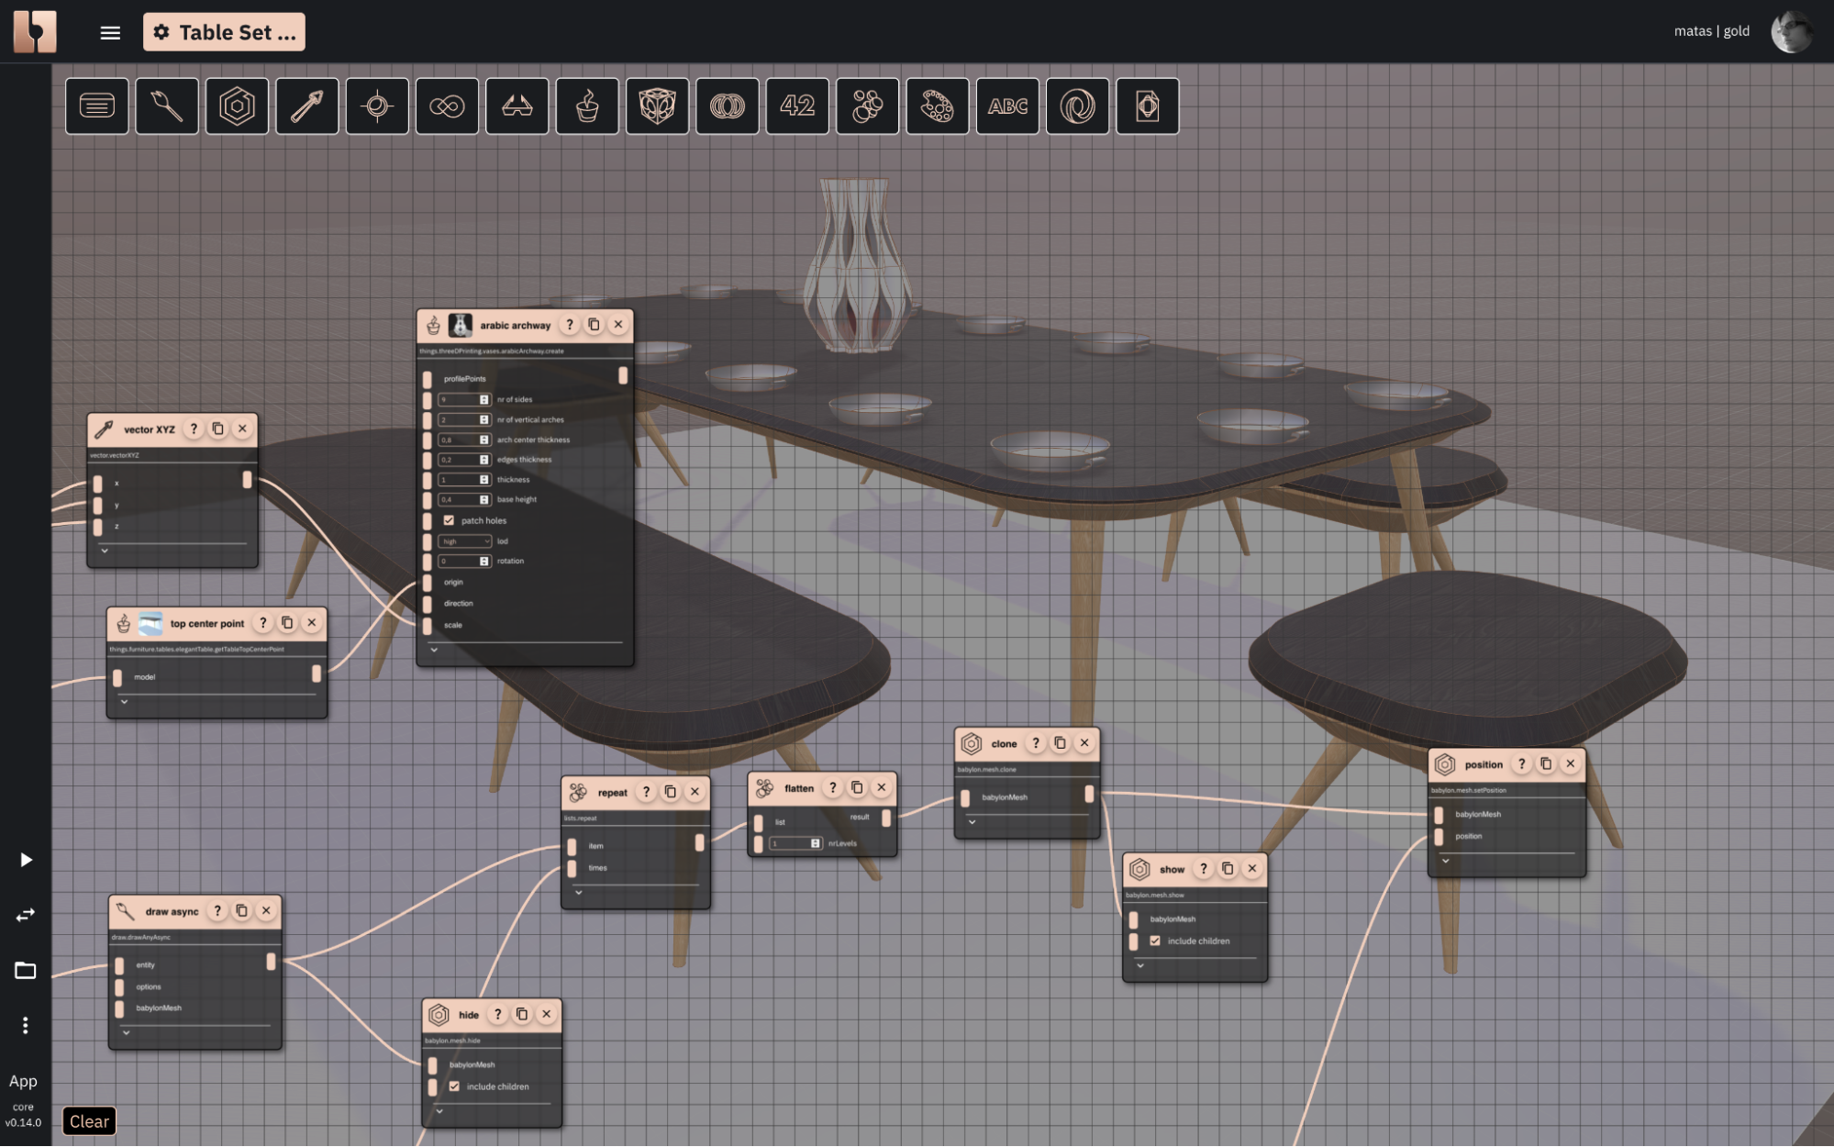Select the infinity loop toolbar icon
Image resolution: width=1834 pixels, height=1147 pixels.
point(447,106)
